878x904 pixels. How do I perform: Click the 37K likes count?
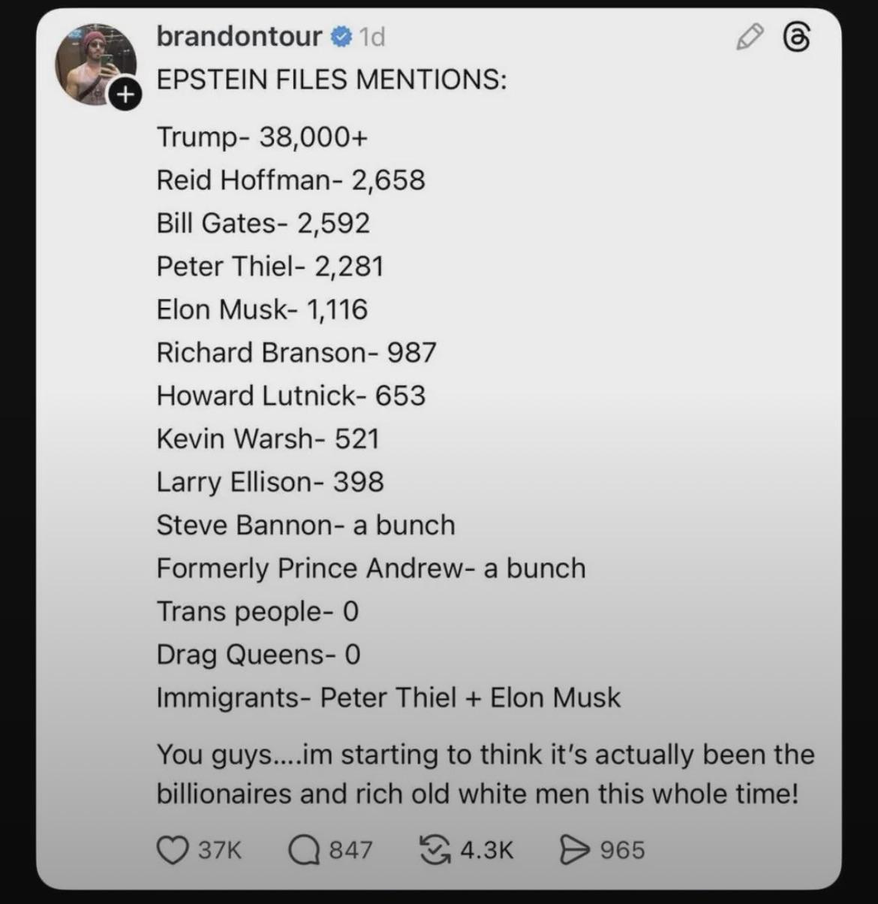pyautogui.click(x=220, y=850)
